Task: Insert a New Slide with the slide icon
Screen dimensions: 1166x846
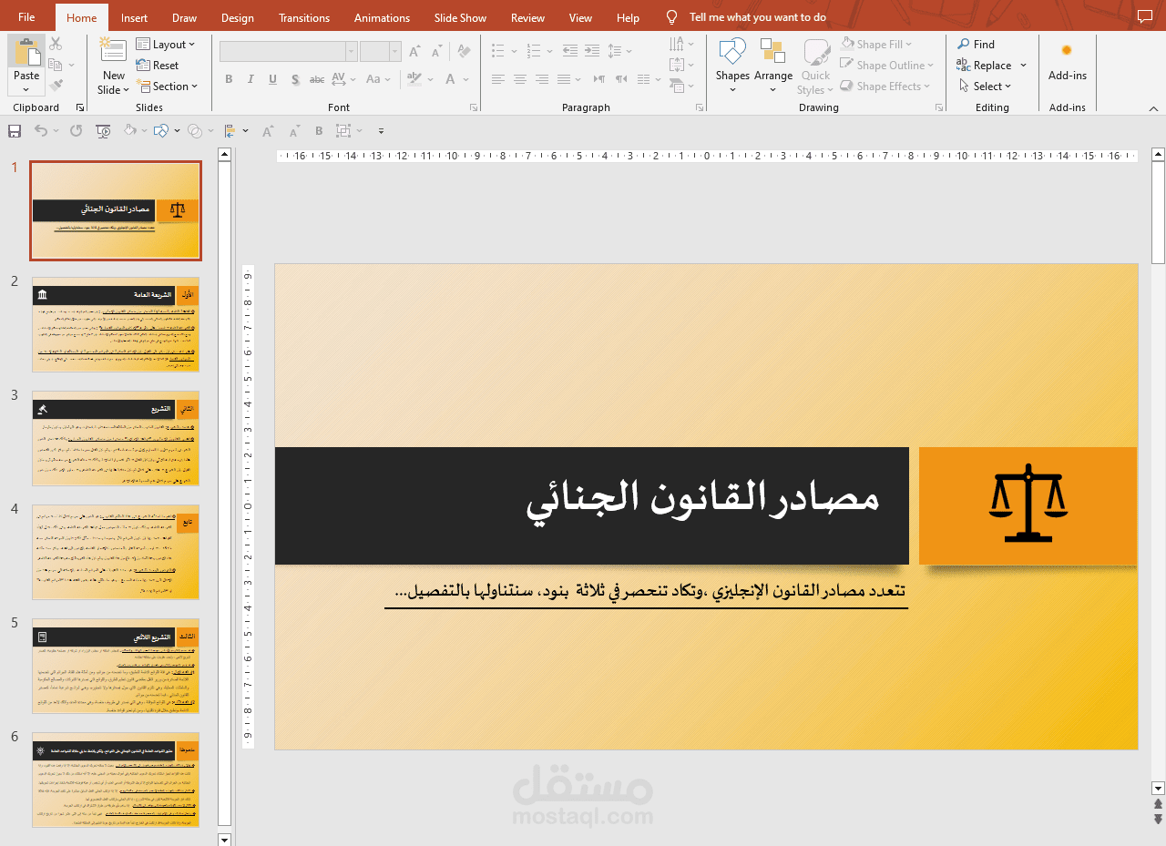Action: [x=113, y=51]
